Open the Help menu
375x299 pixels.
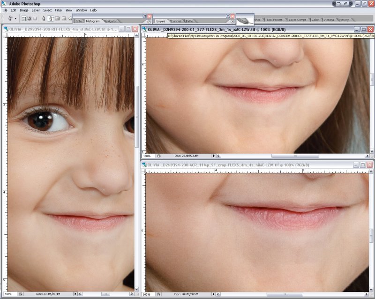pos(93,10)
